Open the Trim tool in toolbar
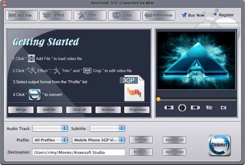Screen dimensions: 245x165 [90, 15]
